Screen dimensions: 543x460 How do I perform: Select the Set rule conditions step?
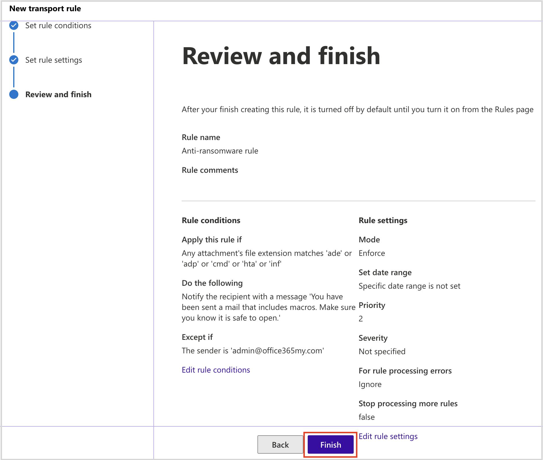(x=58, y=26)
